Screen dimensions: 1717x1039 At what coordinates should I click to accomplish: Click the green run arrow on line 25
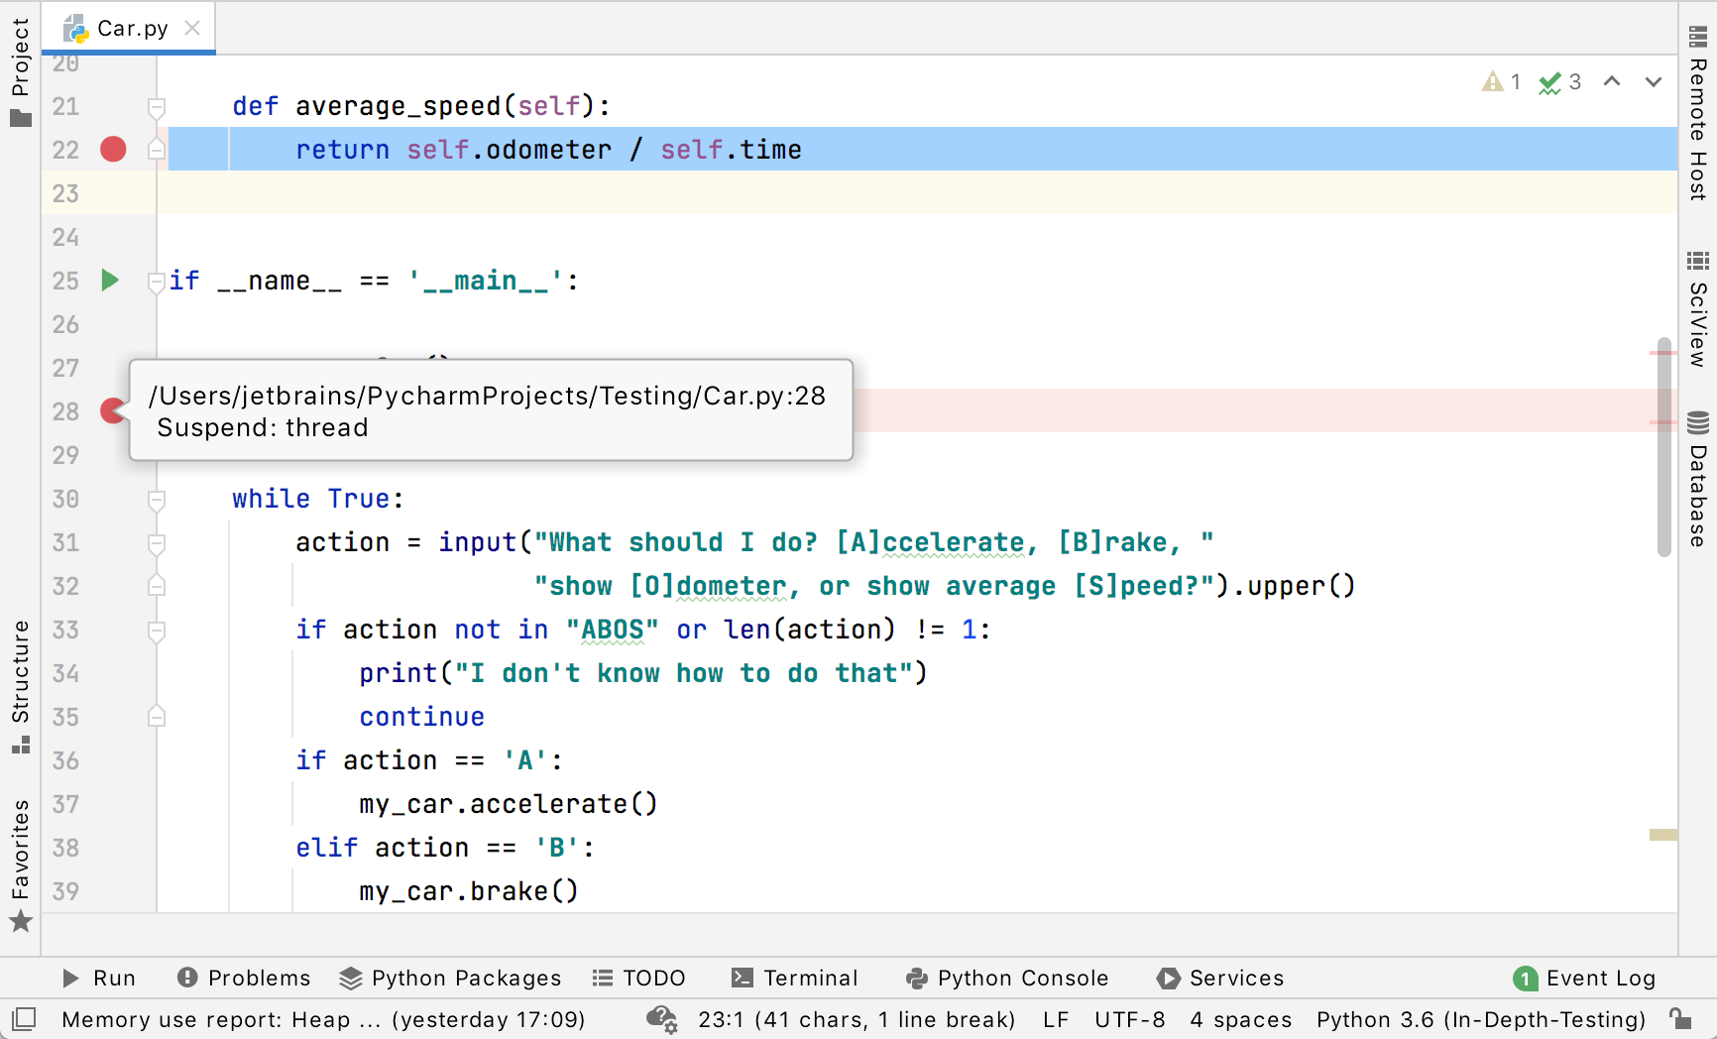110,281
